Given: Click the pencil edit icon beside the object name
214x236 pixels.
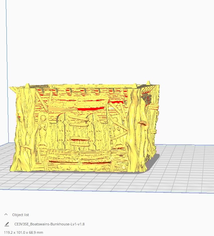Looking at the screenshot, I should [x=7, y=224].
